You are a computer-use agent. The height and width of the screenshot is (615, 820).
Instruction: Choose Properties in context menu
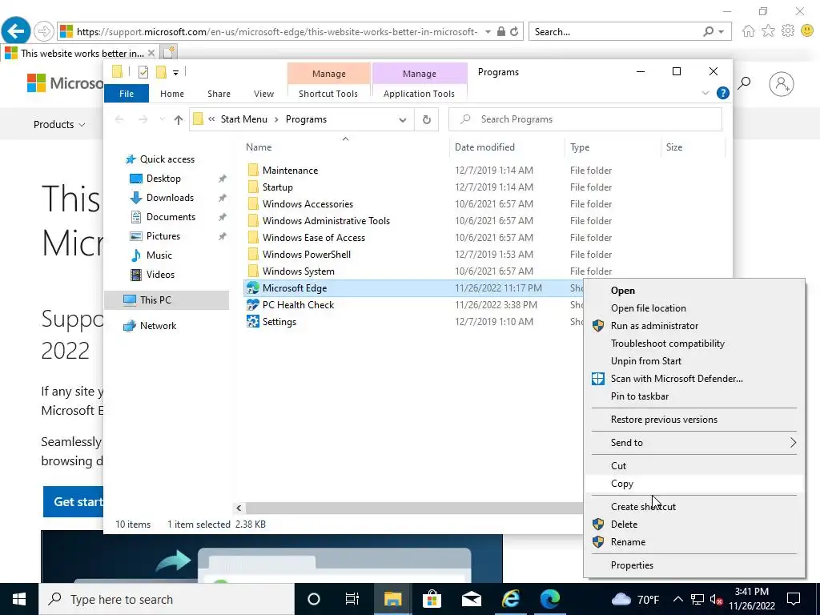694,565
